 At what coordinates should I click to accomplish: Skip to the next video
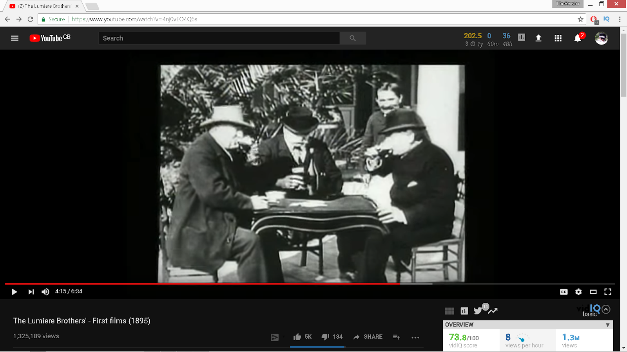pyautogui.click(x=31, y=292)
